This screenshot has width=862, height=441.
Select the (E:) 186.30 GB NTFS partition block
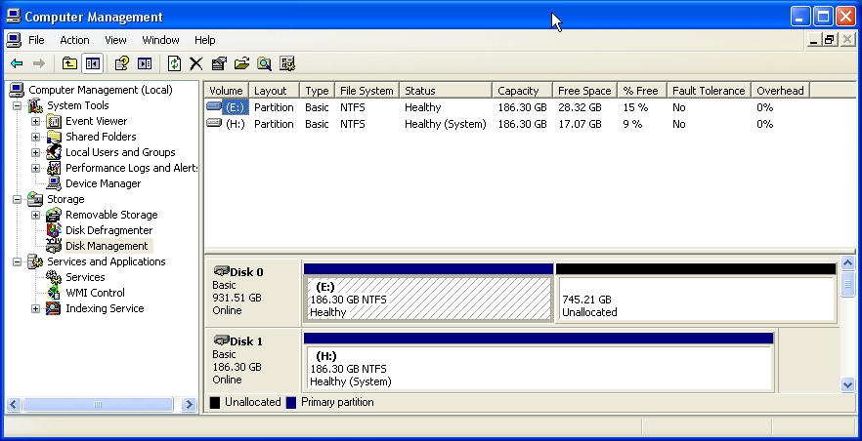click(428, 293)
